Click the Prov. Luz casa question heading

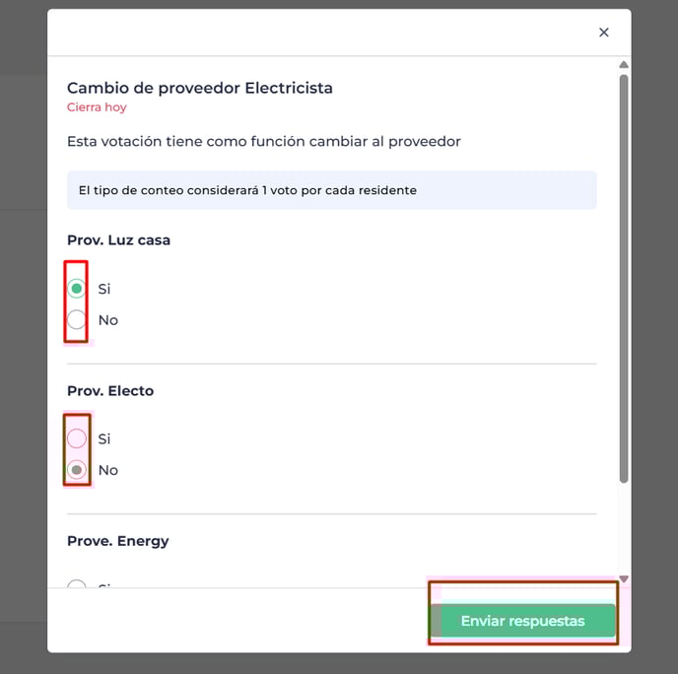118,240
